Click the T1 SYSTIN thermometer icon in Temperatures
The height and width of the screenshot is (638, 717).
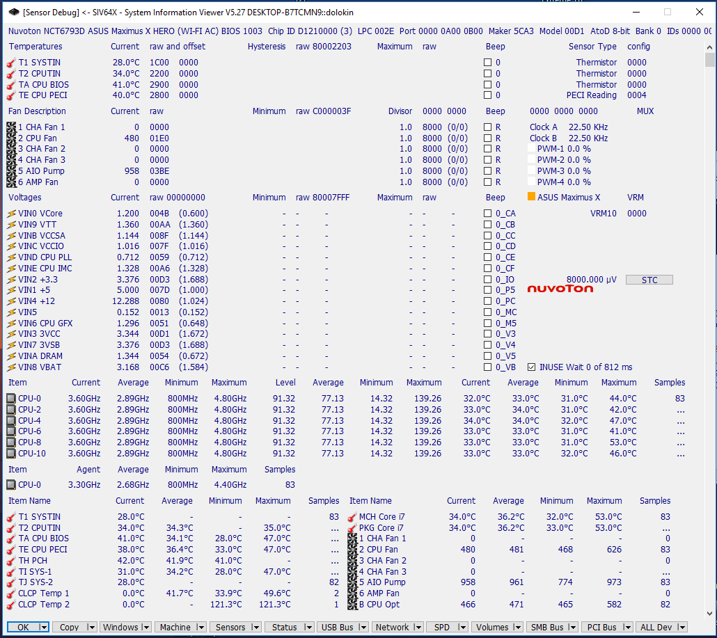point(11,63)
